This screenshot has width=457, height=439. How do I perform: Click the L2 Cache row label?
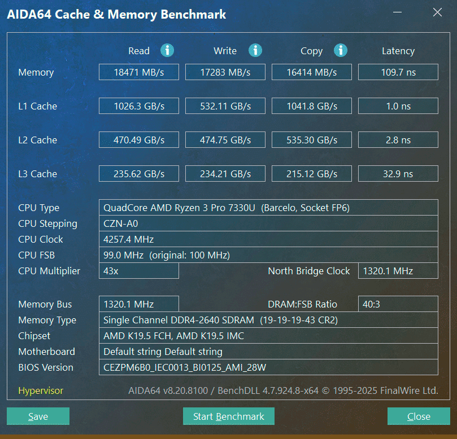pos(38,140)
